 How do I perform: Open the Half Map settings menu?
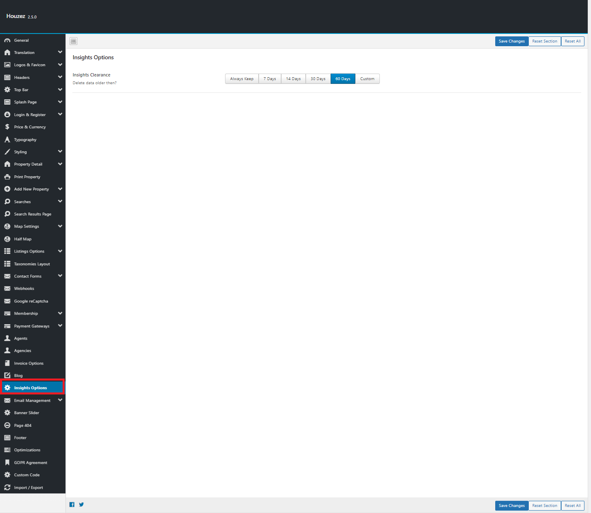[x=33, y=239]
